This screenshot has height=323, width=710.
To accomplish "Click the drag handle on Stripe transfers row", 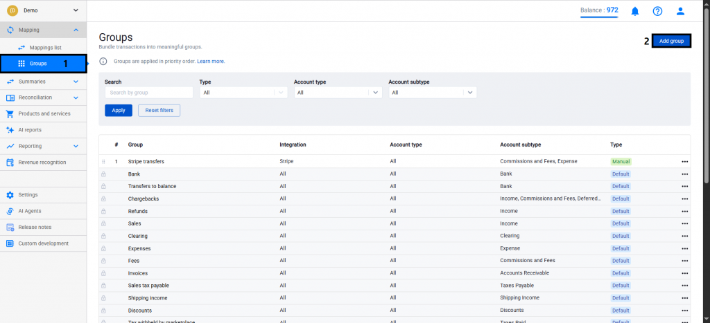I will pos(104,162).
